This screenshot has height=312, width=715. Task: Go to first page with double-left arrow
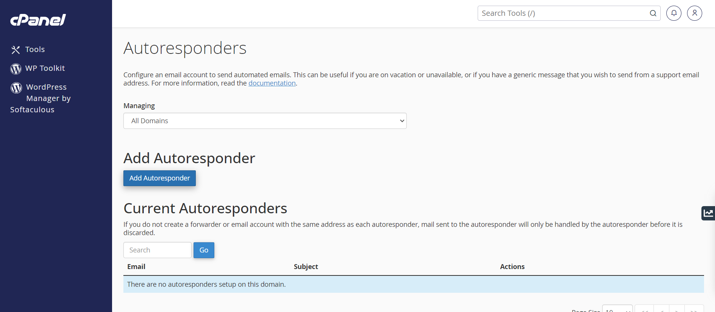click(x=644, y=309)
